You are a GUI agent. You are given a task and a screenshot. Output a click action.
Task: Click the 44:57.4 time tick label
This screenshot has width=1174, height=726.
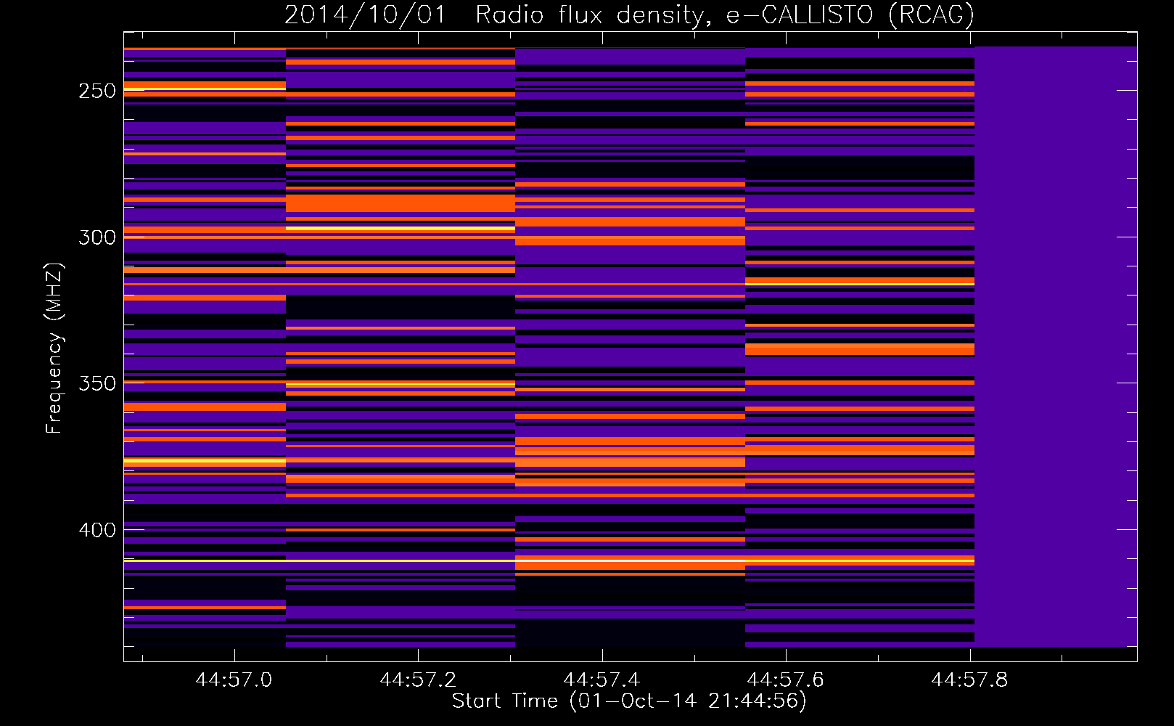click(x=602, y=680)
